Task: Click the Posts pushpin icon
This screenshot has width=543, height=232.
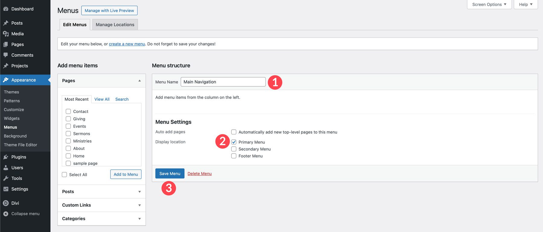Action: 6,23
